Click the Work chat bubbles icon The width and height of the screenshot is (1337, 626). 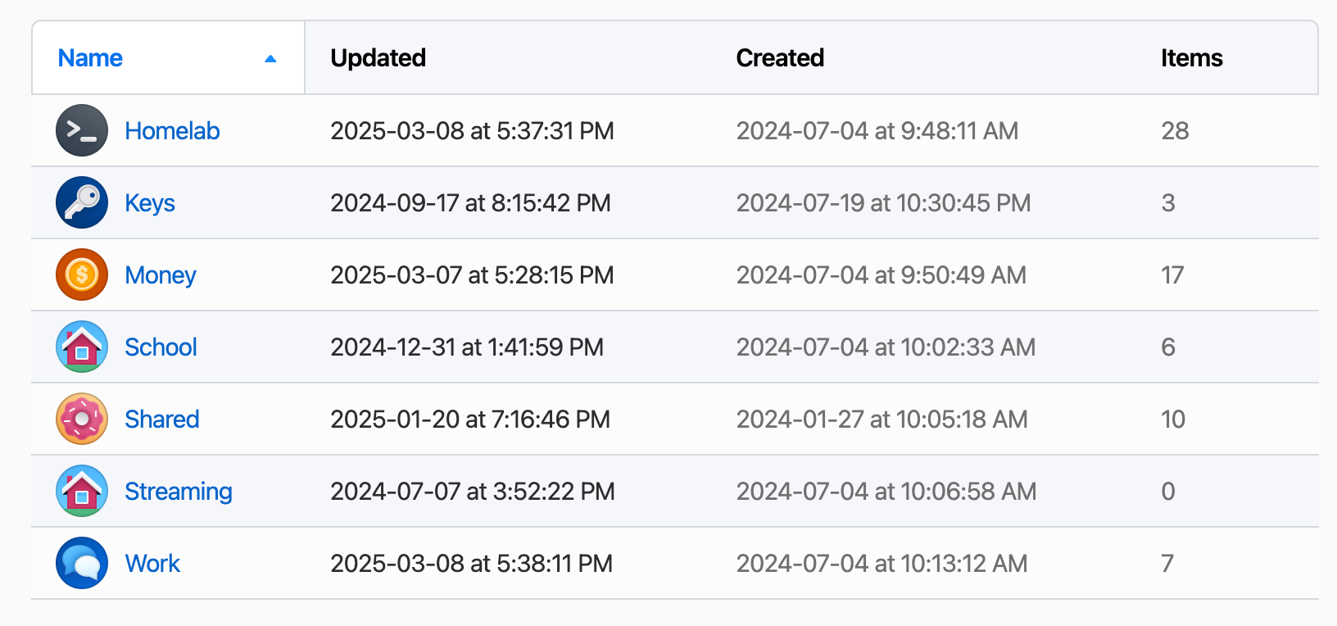82,564
